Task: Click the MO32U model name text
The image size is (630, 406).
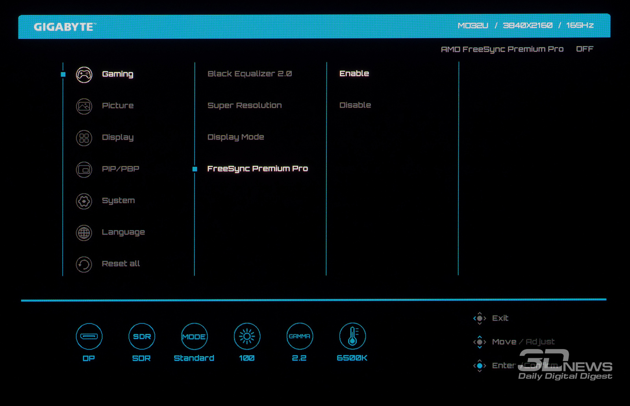Action: click(472, 26)
